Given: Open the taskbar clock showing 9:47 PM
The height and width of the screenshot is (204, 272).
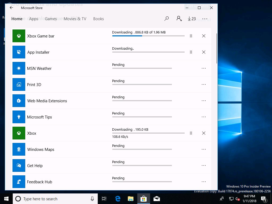Looking at the screenshot, I should point(249,199).
